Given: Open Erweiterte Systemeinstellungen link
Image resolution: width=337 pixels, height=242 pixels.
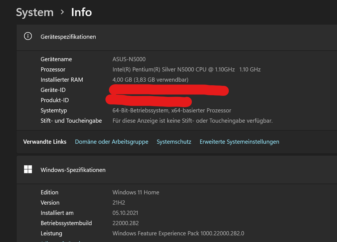Looking at the screenshot, I should pyautogui.click(x=239, y=142).
